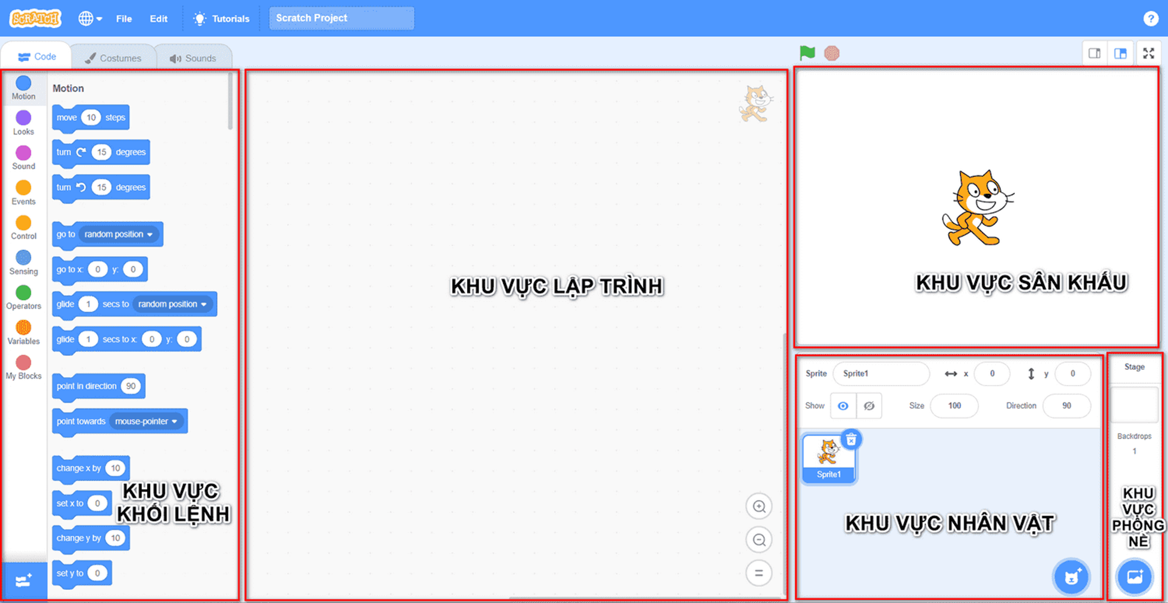This screenshot has width=1168, height=603.
Task: Click the Choose a Backdrop button
Action: pos(1135,577)
